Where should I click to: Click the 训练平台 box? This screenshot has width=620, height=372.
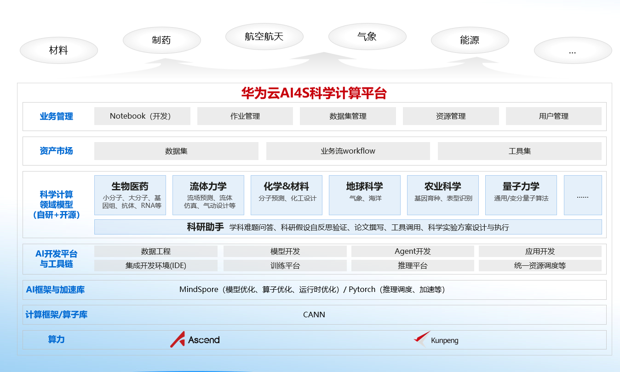click(285, 265)
